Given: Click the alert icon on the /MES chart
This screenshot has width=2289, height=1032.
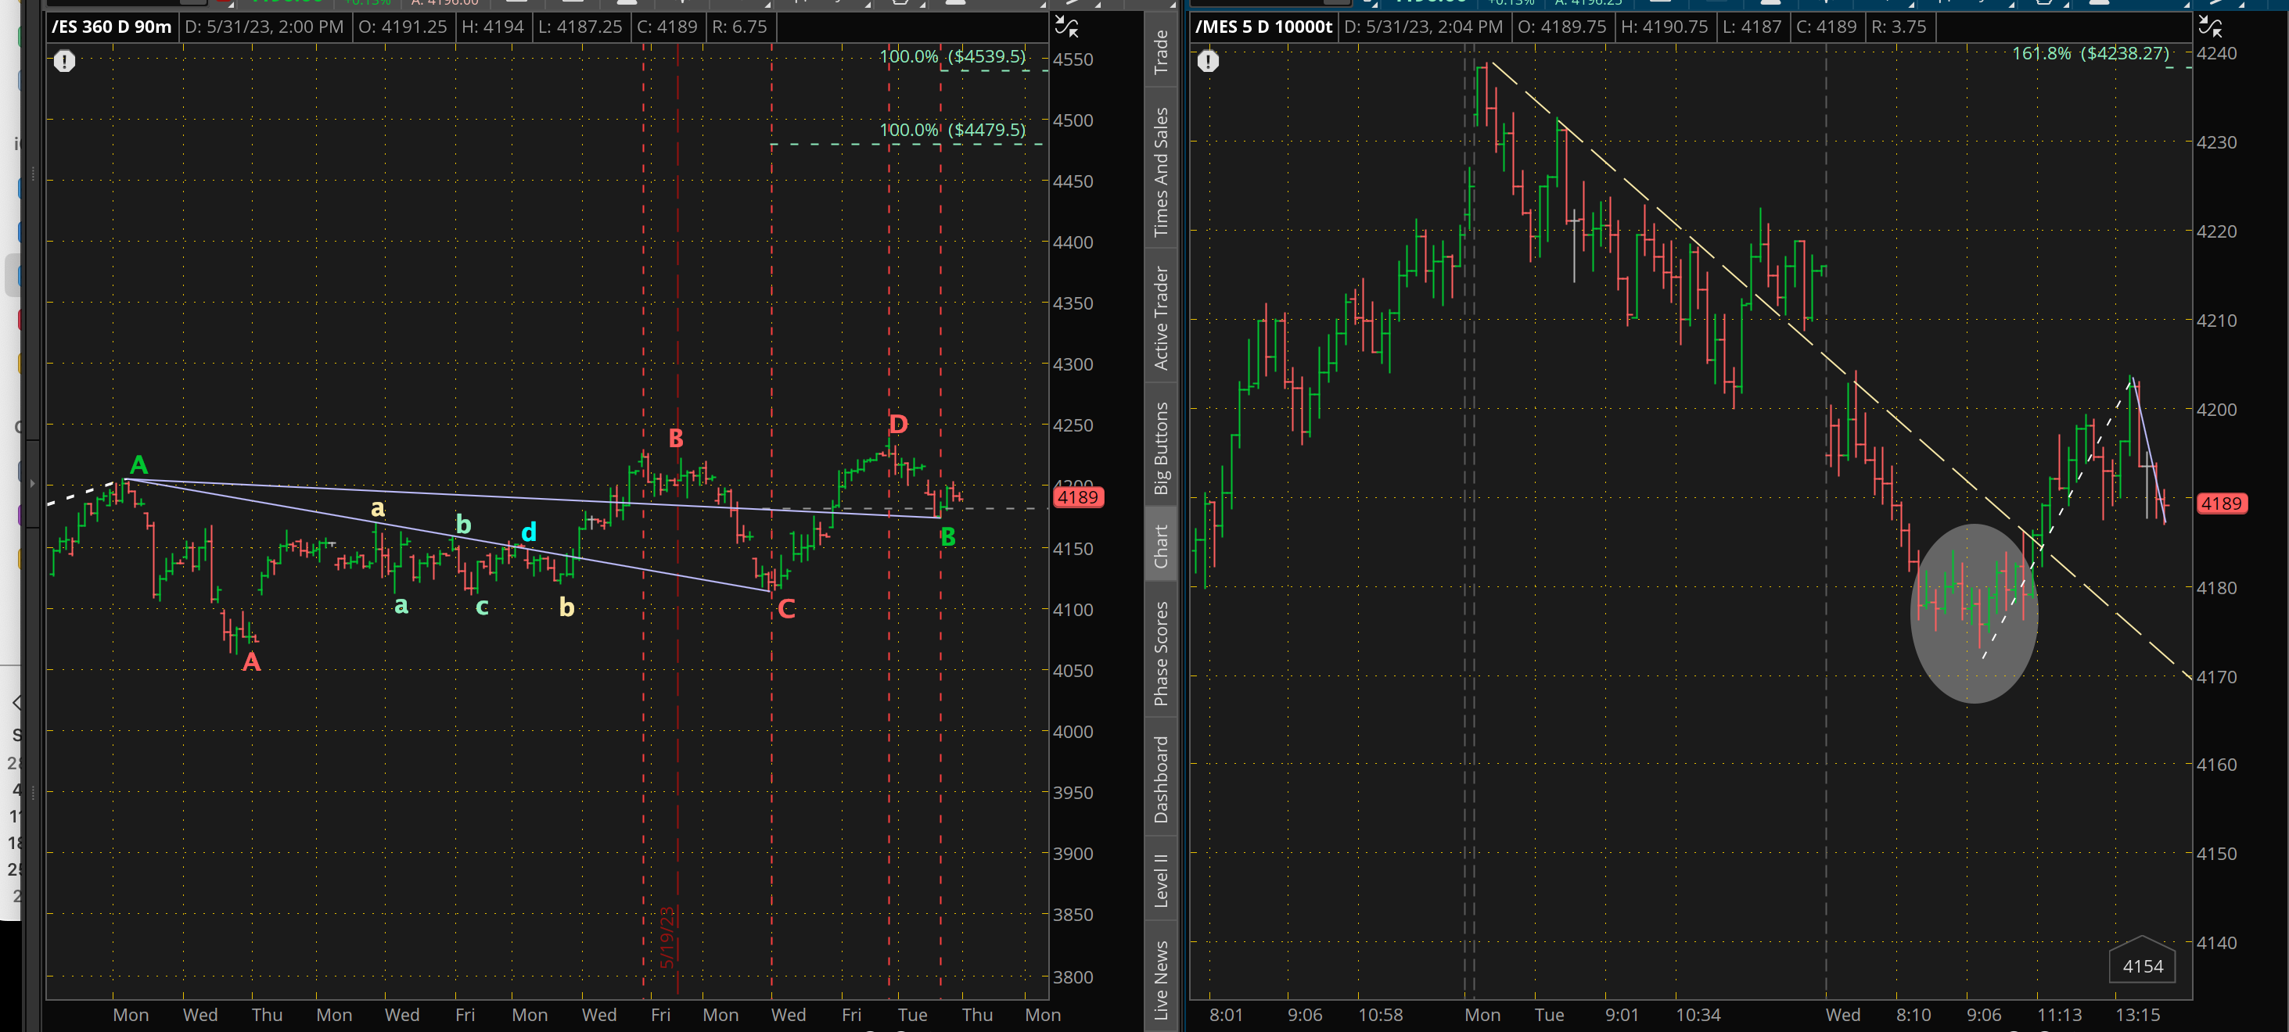Looking at the screenshot, I should click(x=1208, y=61).
